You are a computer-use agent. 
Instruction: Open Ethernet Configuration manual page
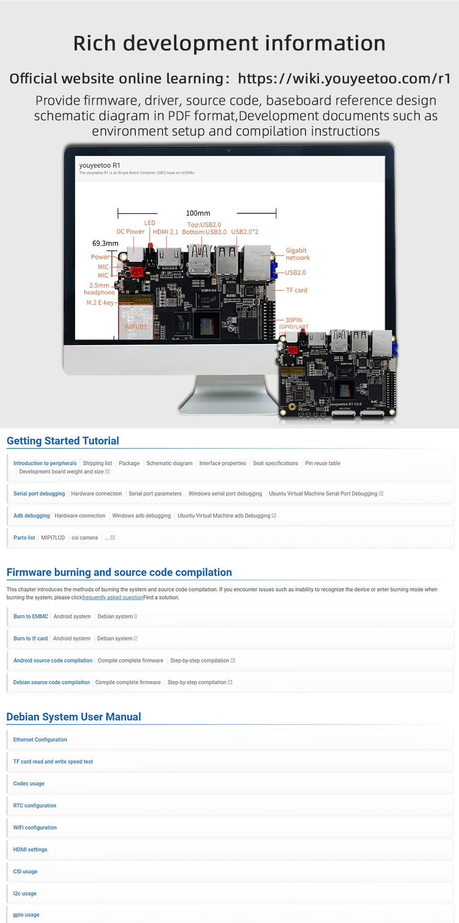40,740
